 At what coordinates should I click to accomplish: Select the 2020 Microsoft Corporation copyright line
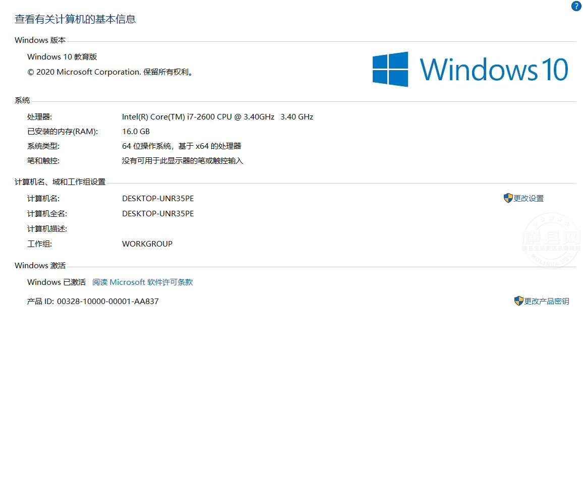[x=110, y=72]
